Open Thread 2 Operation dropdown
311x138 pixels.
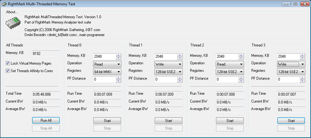click(230, 64)
